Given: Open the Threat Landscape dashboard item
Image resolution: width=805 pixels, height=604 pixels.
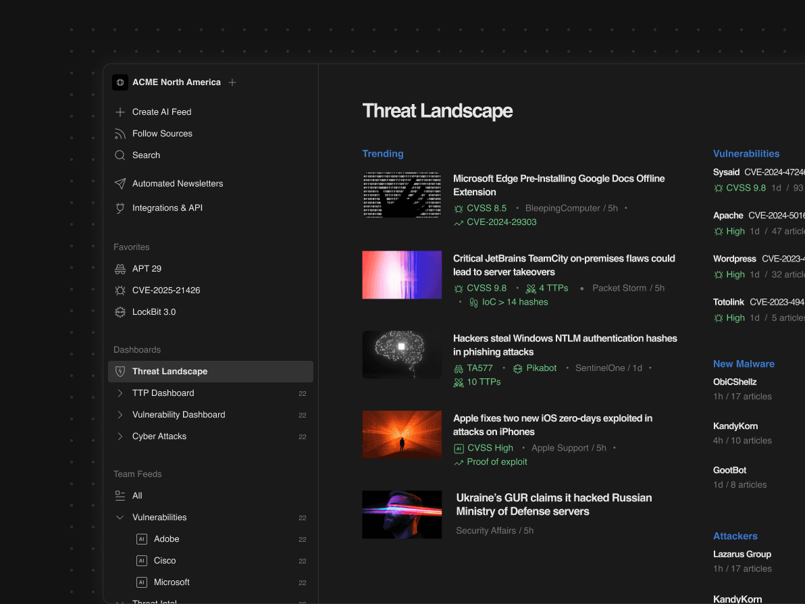Looking at the screenshot, I should click(x=211, y=372).
